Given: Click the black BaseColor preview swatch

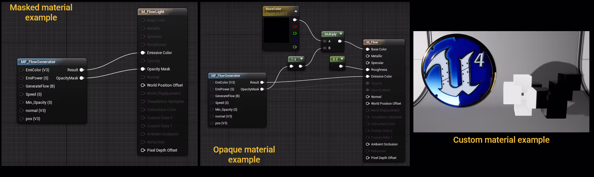Looking at the screenshot, I should point(276,30).
